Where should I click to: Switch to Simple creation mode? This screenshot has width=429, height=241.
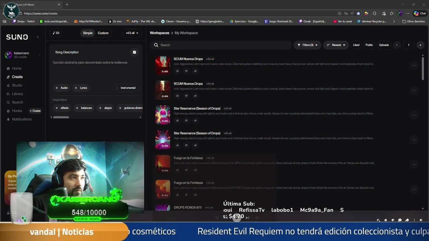pos(88,33)
